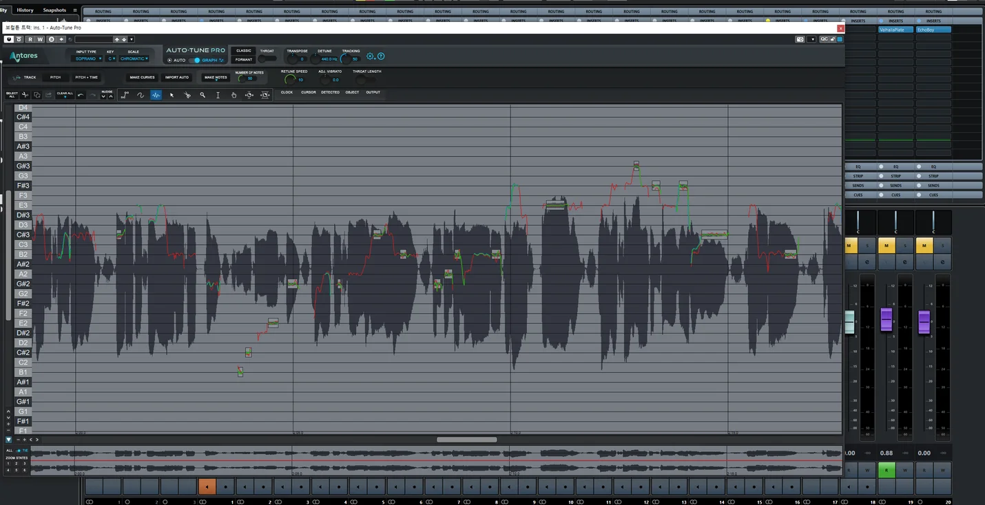
Task: Click first CUES section header in mixer
Action: (858, 195)
